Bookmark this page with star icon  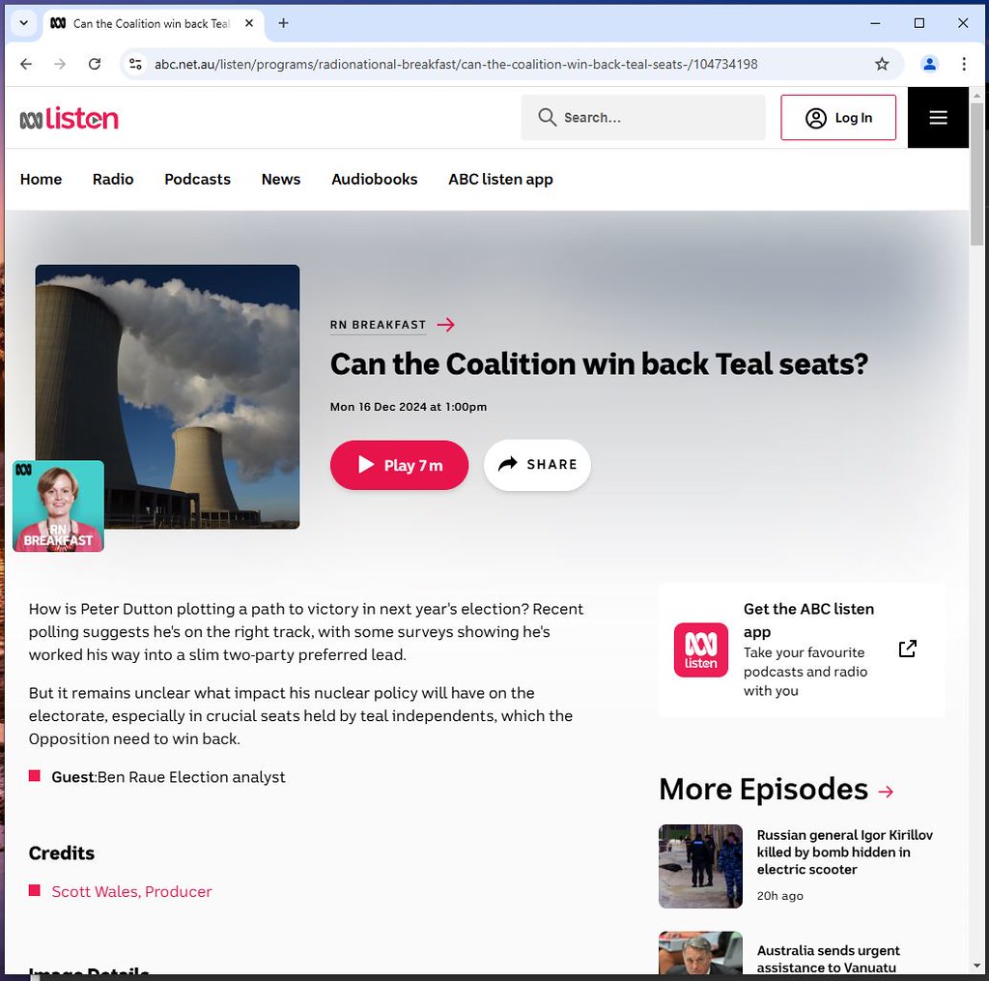click(x=881, y=64)
